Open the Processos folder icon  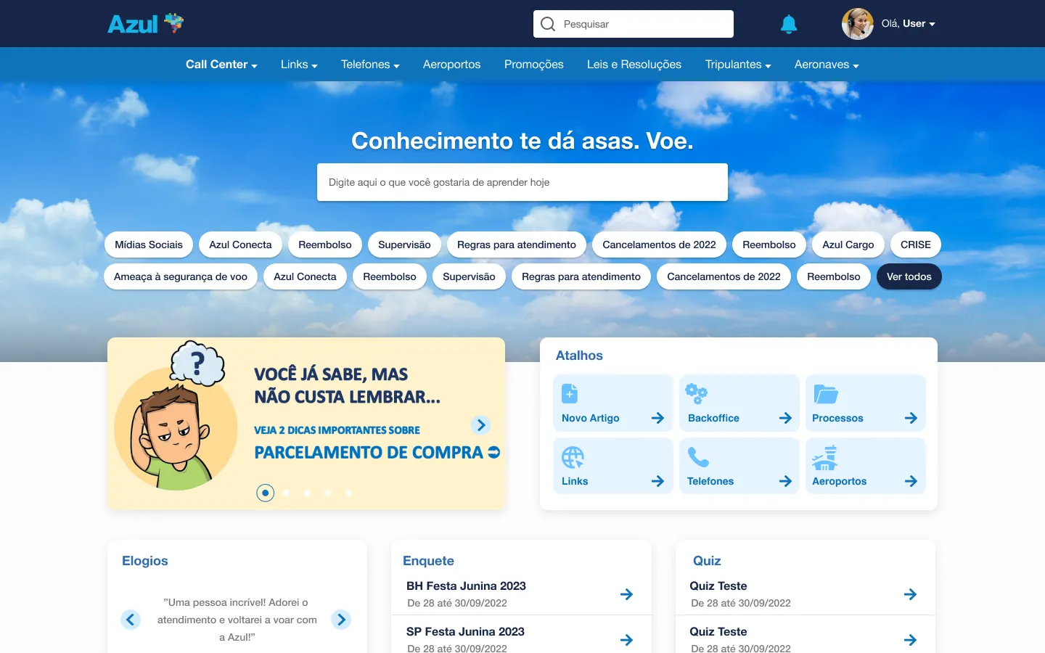click(825, 393)
